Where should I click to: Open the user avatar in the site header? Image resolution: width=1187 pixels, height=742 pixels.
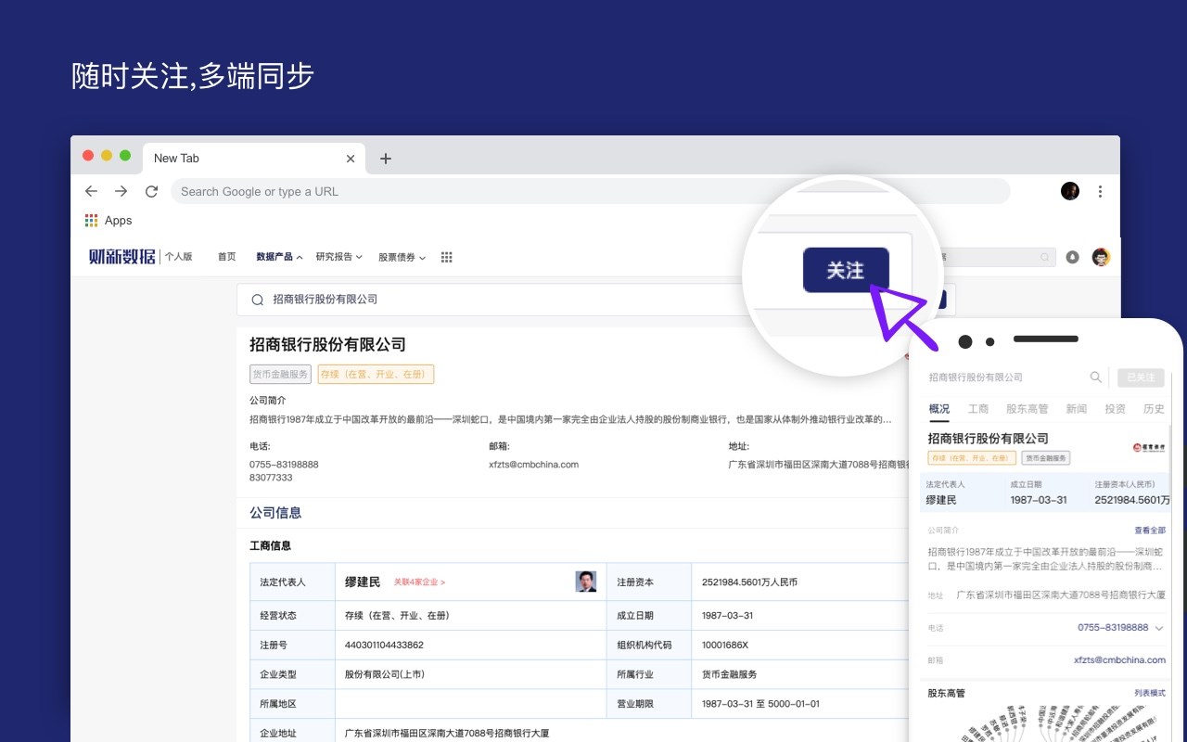coord(1101,257)
